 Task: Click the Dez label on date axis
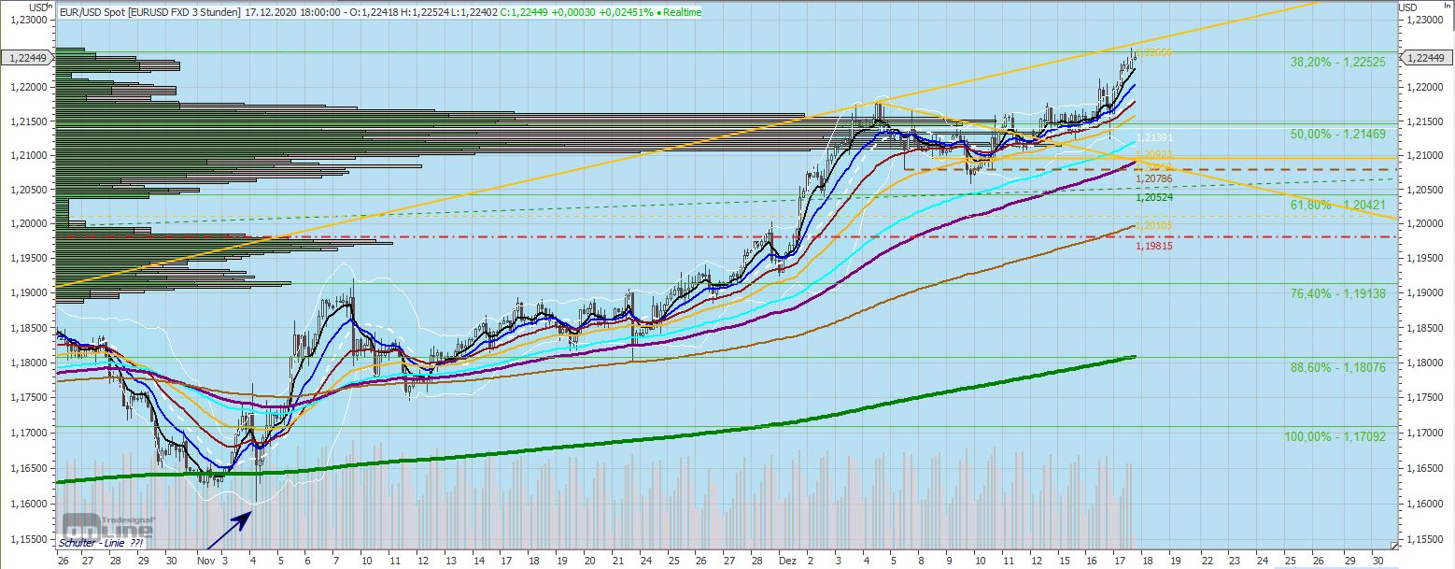[788, 559]
